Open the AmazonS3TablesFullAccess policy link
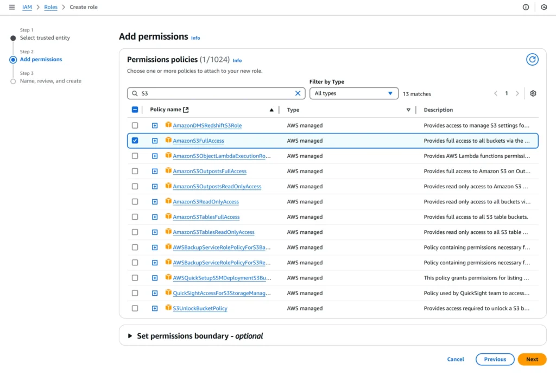This screenshot has height=375, width=556. [206, 217]
